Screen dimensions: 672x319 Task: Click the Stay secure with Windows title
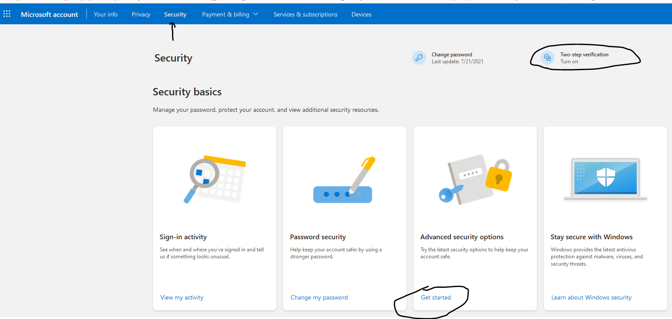click(592, 237)
